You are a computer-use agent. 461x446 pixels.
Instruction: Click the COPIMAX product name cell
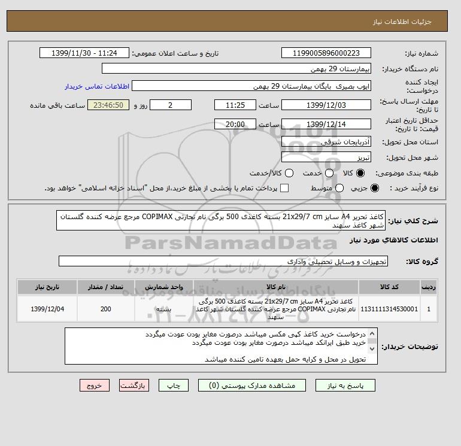pyautogui.click(x=276, y=309)
